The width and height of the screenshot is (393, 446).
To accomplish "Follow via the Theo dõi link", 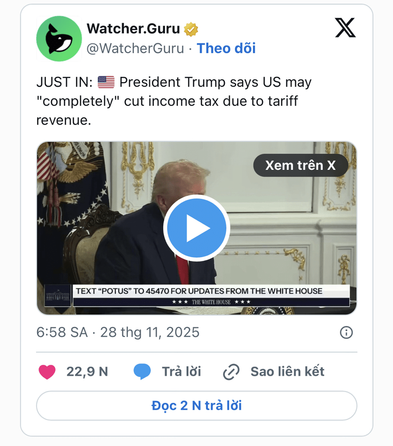I will (226, 48).
